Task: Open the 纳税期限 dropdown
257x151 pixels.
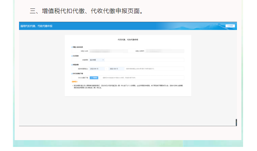Action: pos(97,60)
